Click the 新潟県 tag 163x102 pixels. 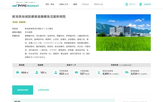(15, 22)
